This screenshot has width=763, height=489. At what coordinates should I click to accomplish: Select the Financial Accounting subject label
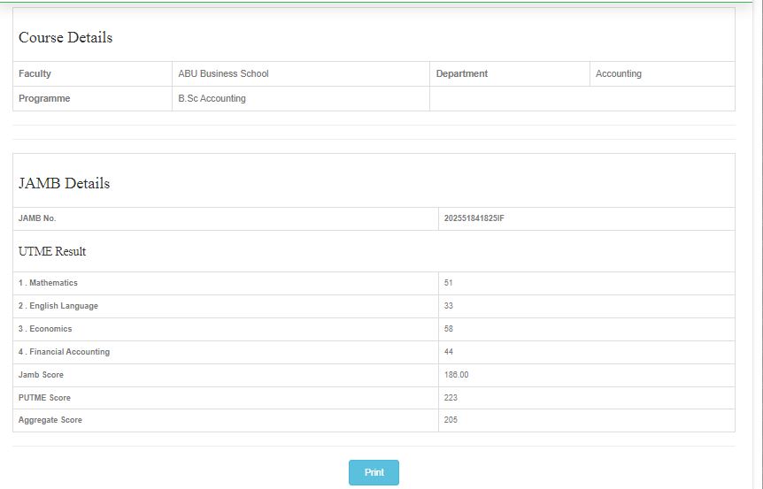point(65,352)
